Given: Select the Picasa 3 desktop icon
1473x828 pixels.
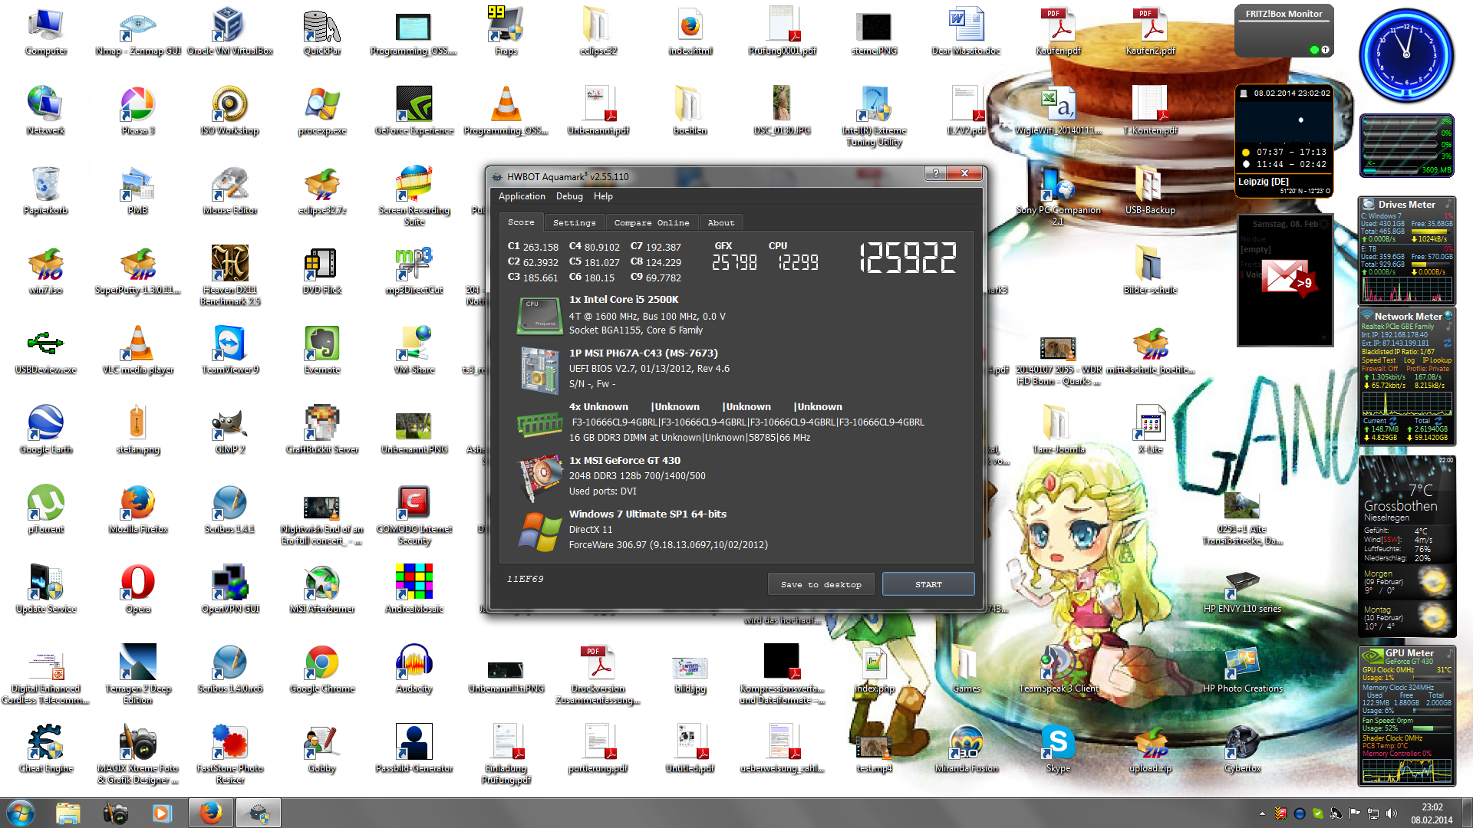Looking at the screenshot, I should pos(138,112).
